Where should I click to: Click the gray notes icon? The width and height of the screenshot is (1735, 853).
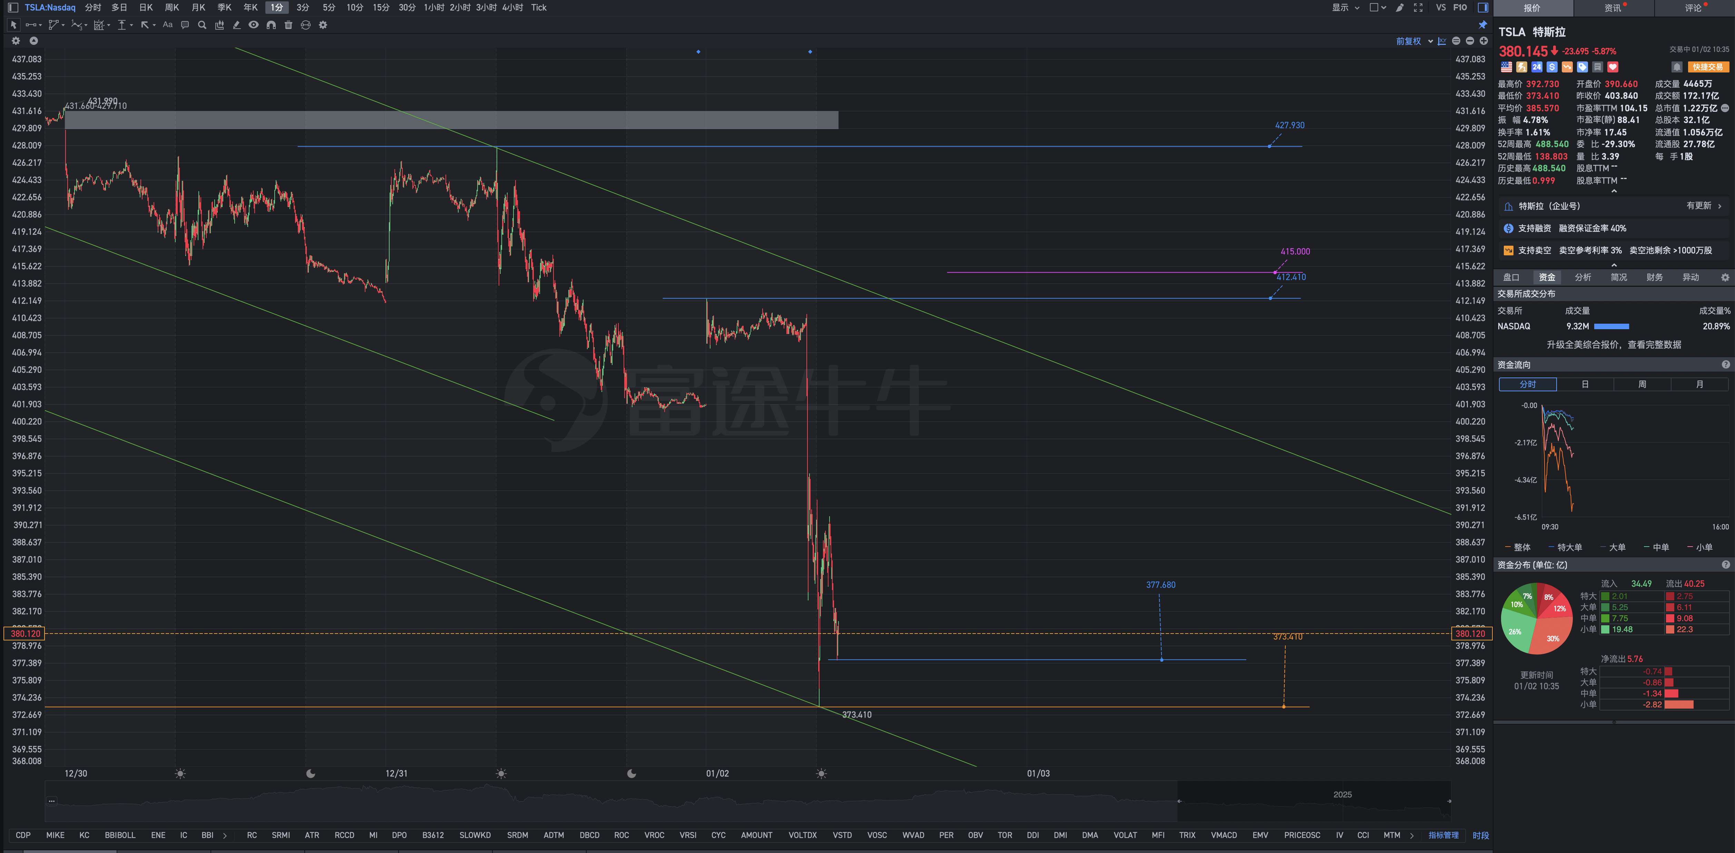point(1598,67)
